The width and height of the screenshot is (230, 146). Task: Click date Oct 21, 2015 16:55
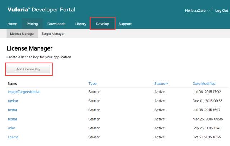click(207, 137)
